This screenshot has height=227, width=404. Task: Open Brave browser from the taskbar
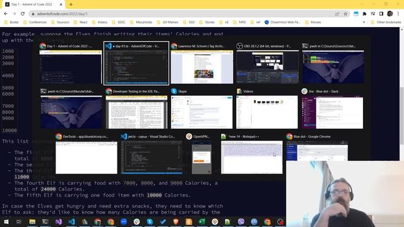pos(175,221)
